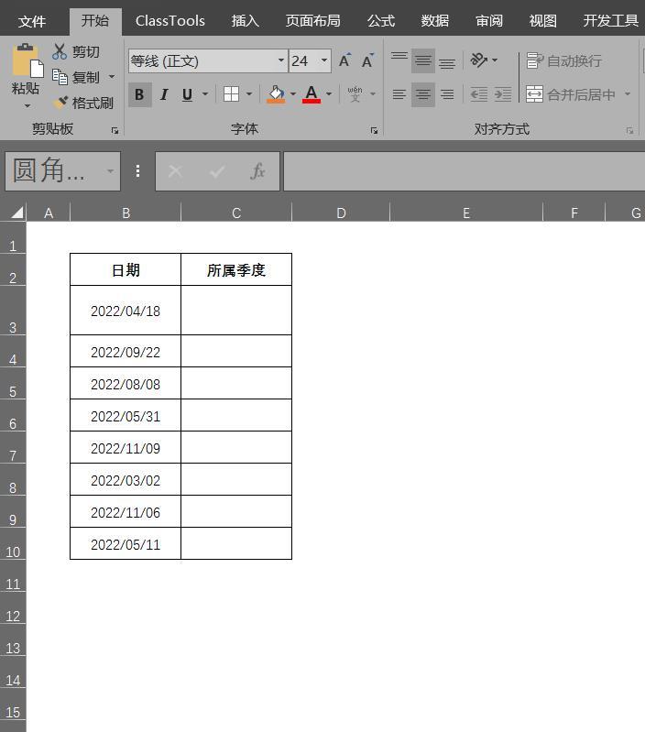This screenshot has width=645, height=732.
Task: Select column E header
Action: tap(465, 213)
